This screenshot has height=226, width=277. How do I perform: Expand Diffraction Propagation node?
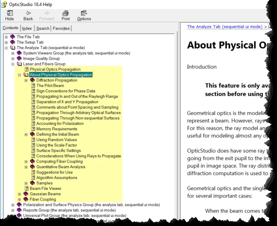coord(26,80)
